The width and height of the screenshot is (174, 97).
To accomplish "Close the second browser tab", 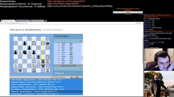I will [x=29, y=21].
